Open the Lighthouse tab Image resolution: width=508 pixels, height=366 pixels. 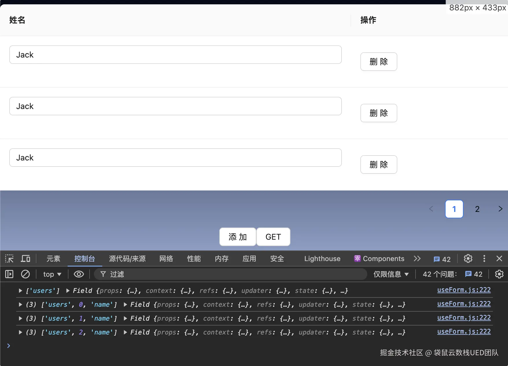tap(322, 258)
